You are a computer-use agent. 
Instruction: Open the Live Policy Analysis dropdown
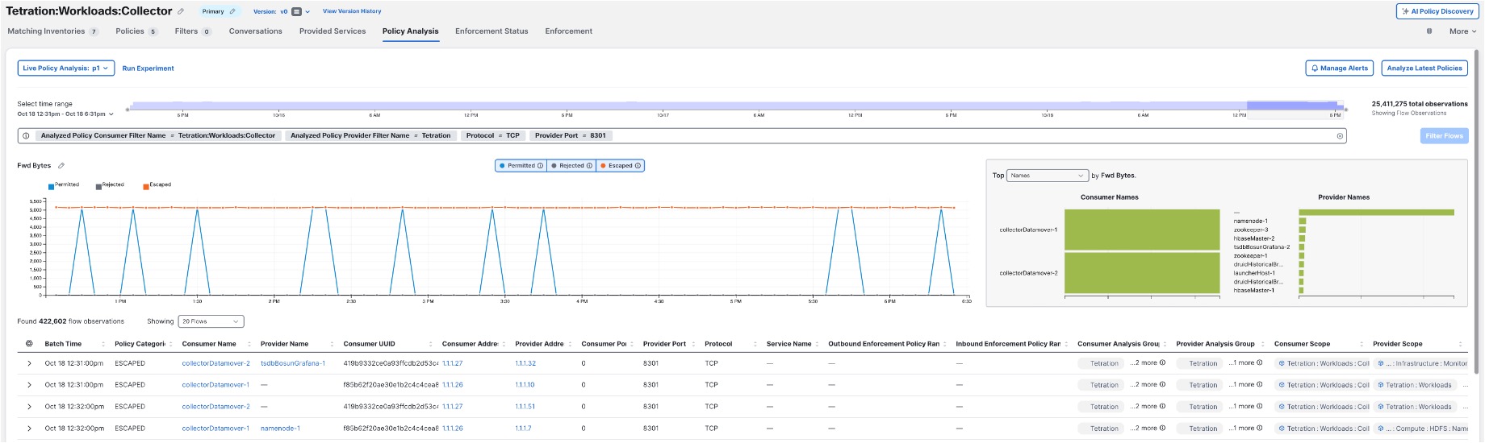65,68
